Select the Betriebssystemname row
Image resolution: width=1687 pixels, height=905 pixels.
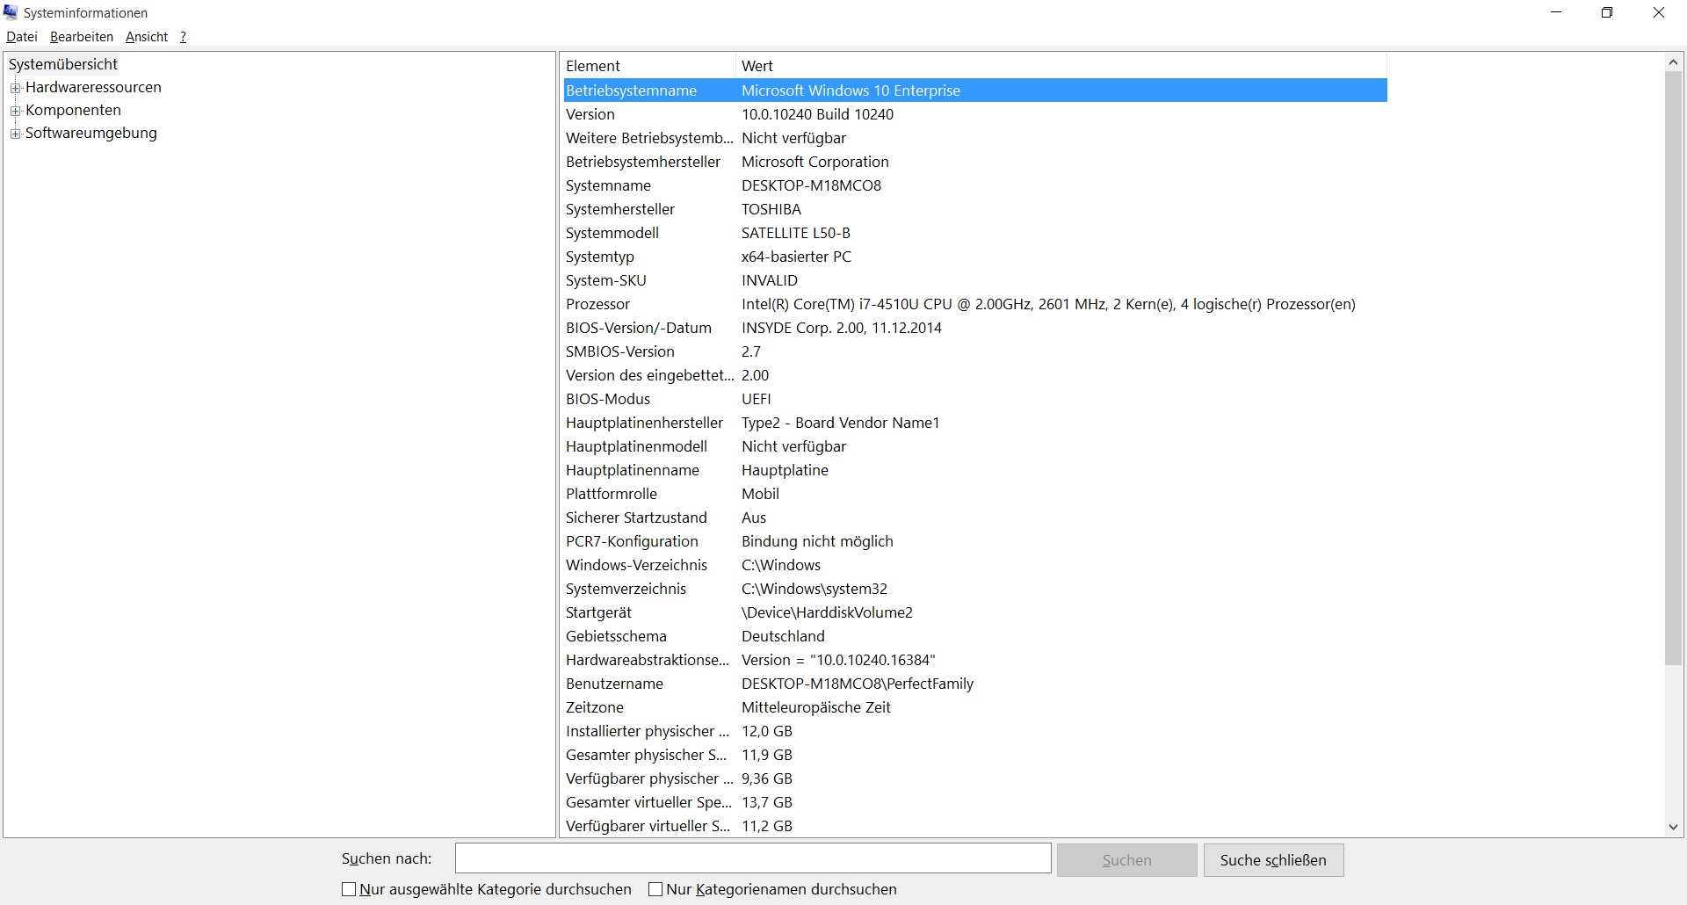[x=975, y=90]
